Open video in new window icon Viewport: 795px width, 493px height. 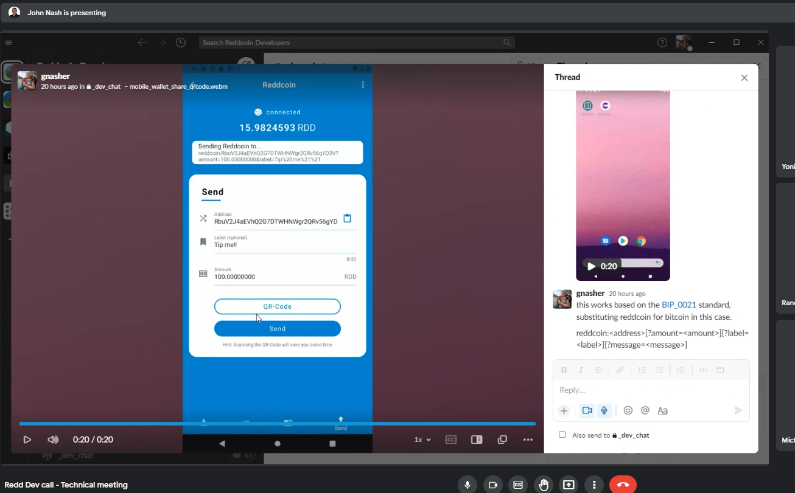click(502, 440)
